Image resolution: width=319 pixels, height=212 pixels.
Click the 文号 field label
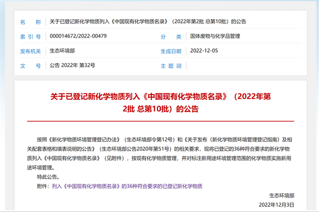coord(30,66)
